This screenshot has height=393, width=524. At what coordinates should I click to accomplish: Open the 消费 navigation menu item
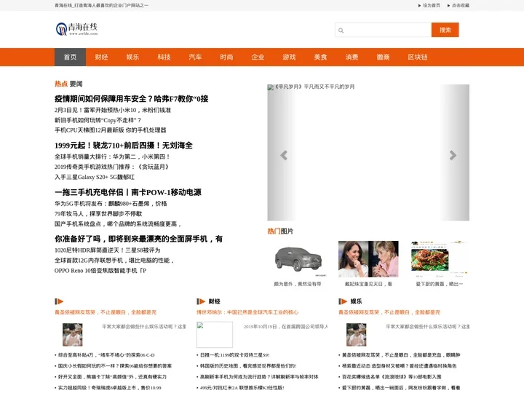[x=352, y=57]
